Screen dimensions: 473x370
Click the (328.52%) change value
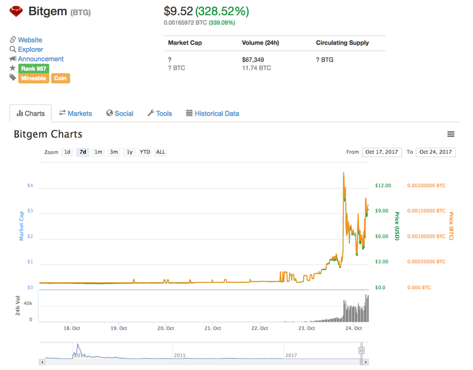[x=222, y=11]
